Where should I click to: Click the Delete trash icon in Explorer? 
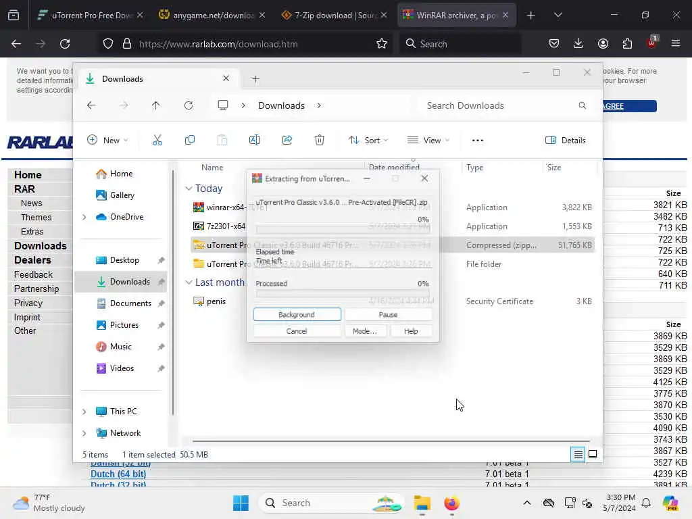click(x=320, y=141)
